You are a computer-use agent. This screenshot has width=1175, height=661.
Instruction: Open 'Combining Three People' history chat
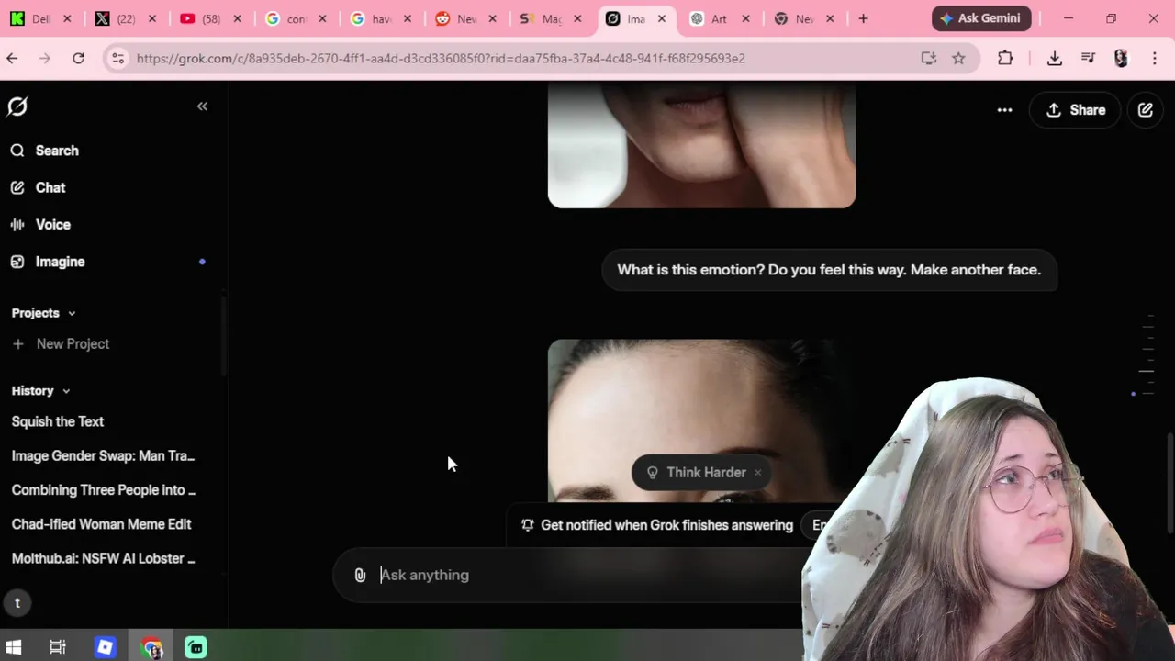103,490
